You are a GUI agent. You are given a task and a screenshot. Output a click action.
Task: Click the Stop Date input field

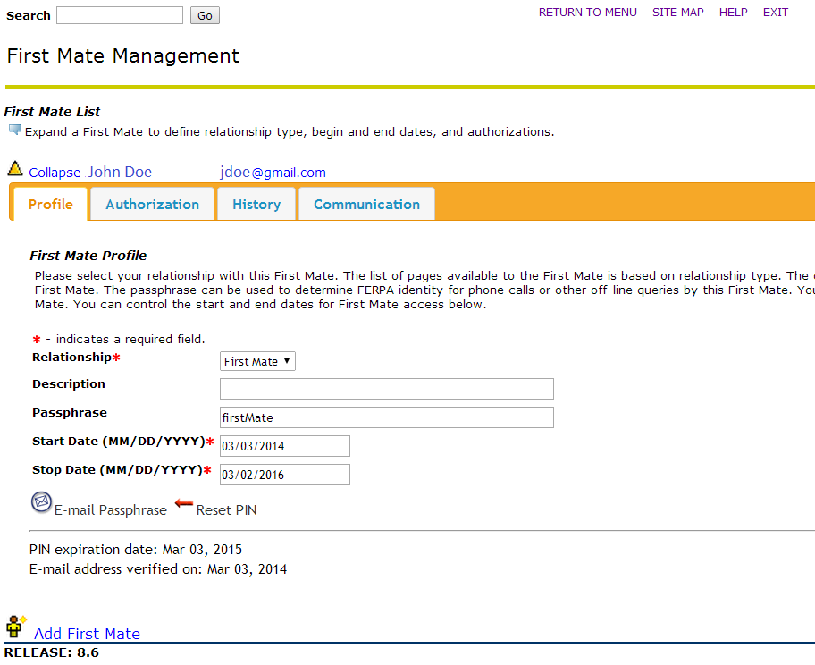(x=284, y=475)
